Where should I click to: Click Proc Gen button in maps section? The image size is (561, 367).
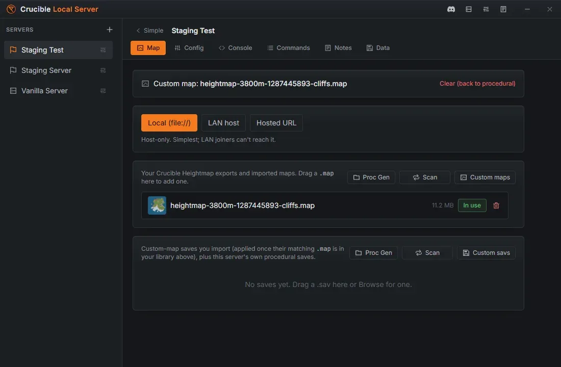click(x=371, y=177)
